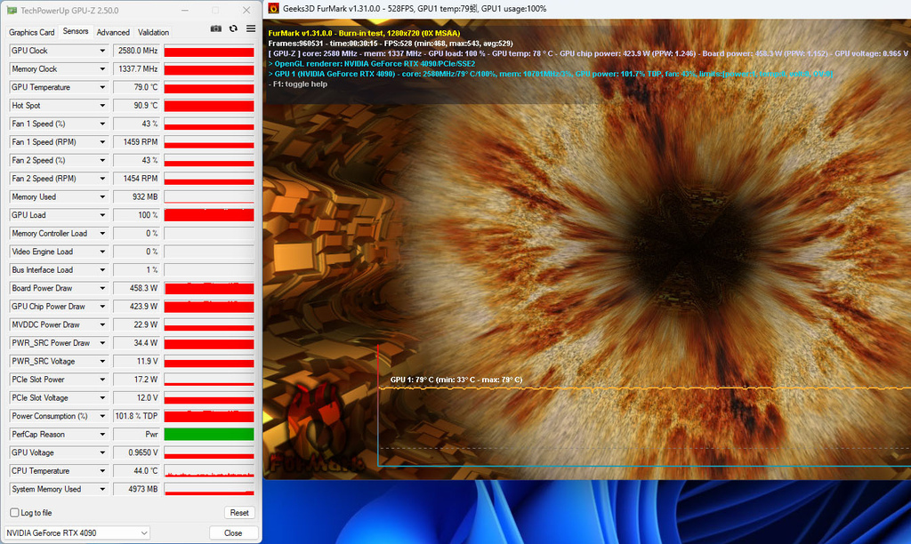Click the Board Power Draw 458.3 W value
911x544 pixels.
[136, 288]
